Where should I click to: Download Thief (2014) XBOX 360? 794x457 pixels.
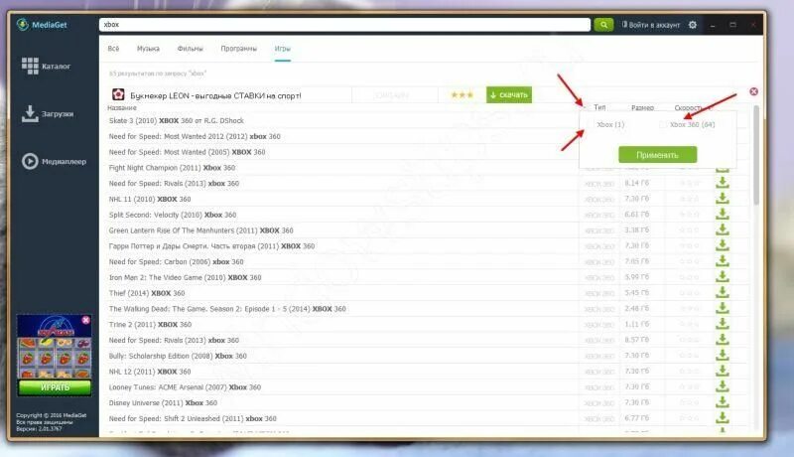click(x=723, y=292)
